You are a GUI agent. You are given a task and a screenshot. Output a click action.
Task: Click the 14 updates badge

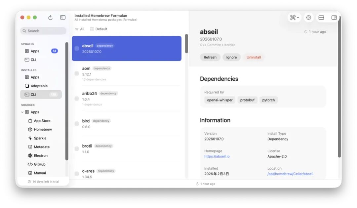55,51
